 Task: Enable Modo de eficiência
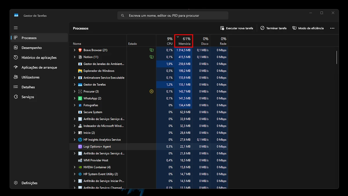[308, 28]
